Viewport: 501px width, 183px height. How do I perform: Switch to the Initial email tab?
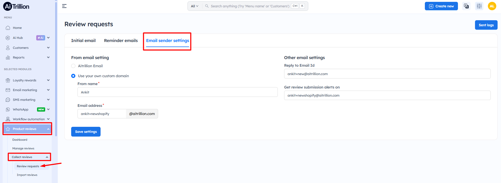point(83,40)
